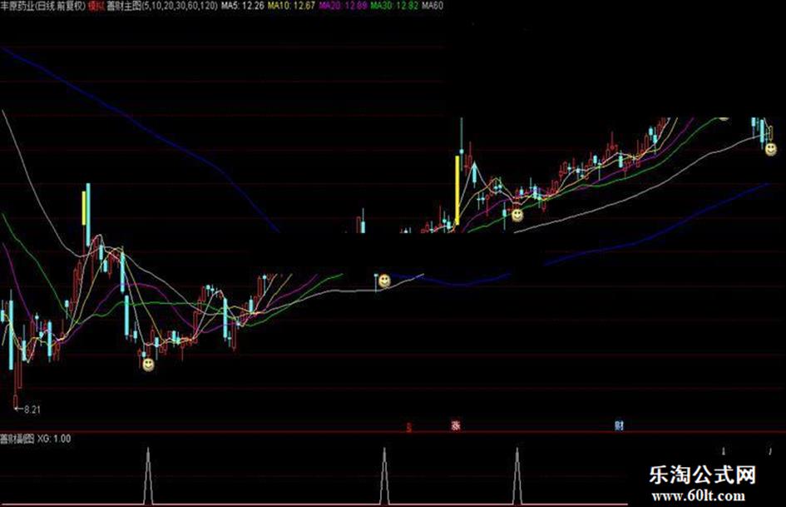Click the 蓄财副图 XG: 1.00 sub-chart label
786x507 pixels.
click(36, 438)
